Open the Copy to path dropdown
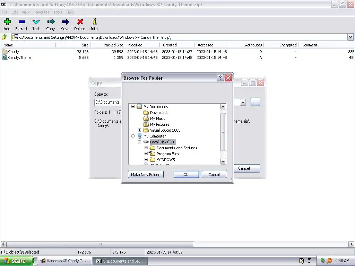Viewport: 355px width, 266px height. click(x=243, y=102)
